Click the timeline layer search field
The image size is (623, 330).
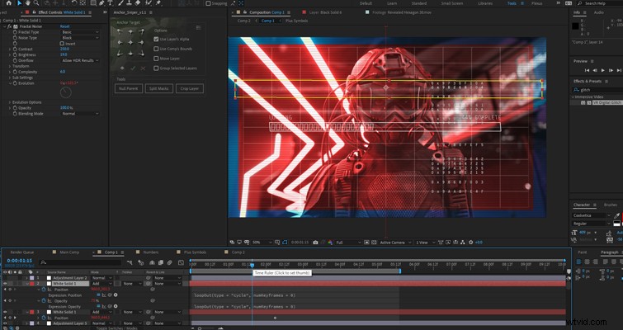coord(82,262)
